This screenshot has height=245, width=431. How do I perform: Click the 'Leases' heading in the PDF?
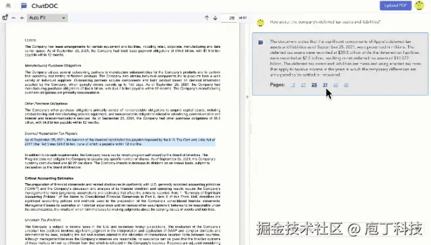30,40
